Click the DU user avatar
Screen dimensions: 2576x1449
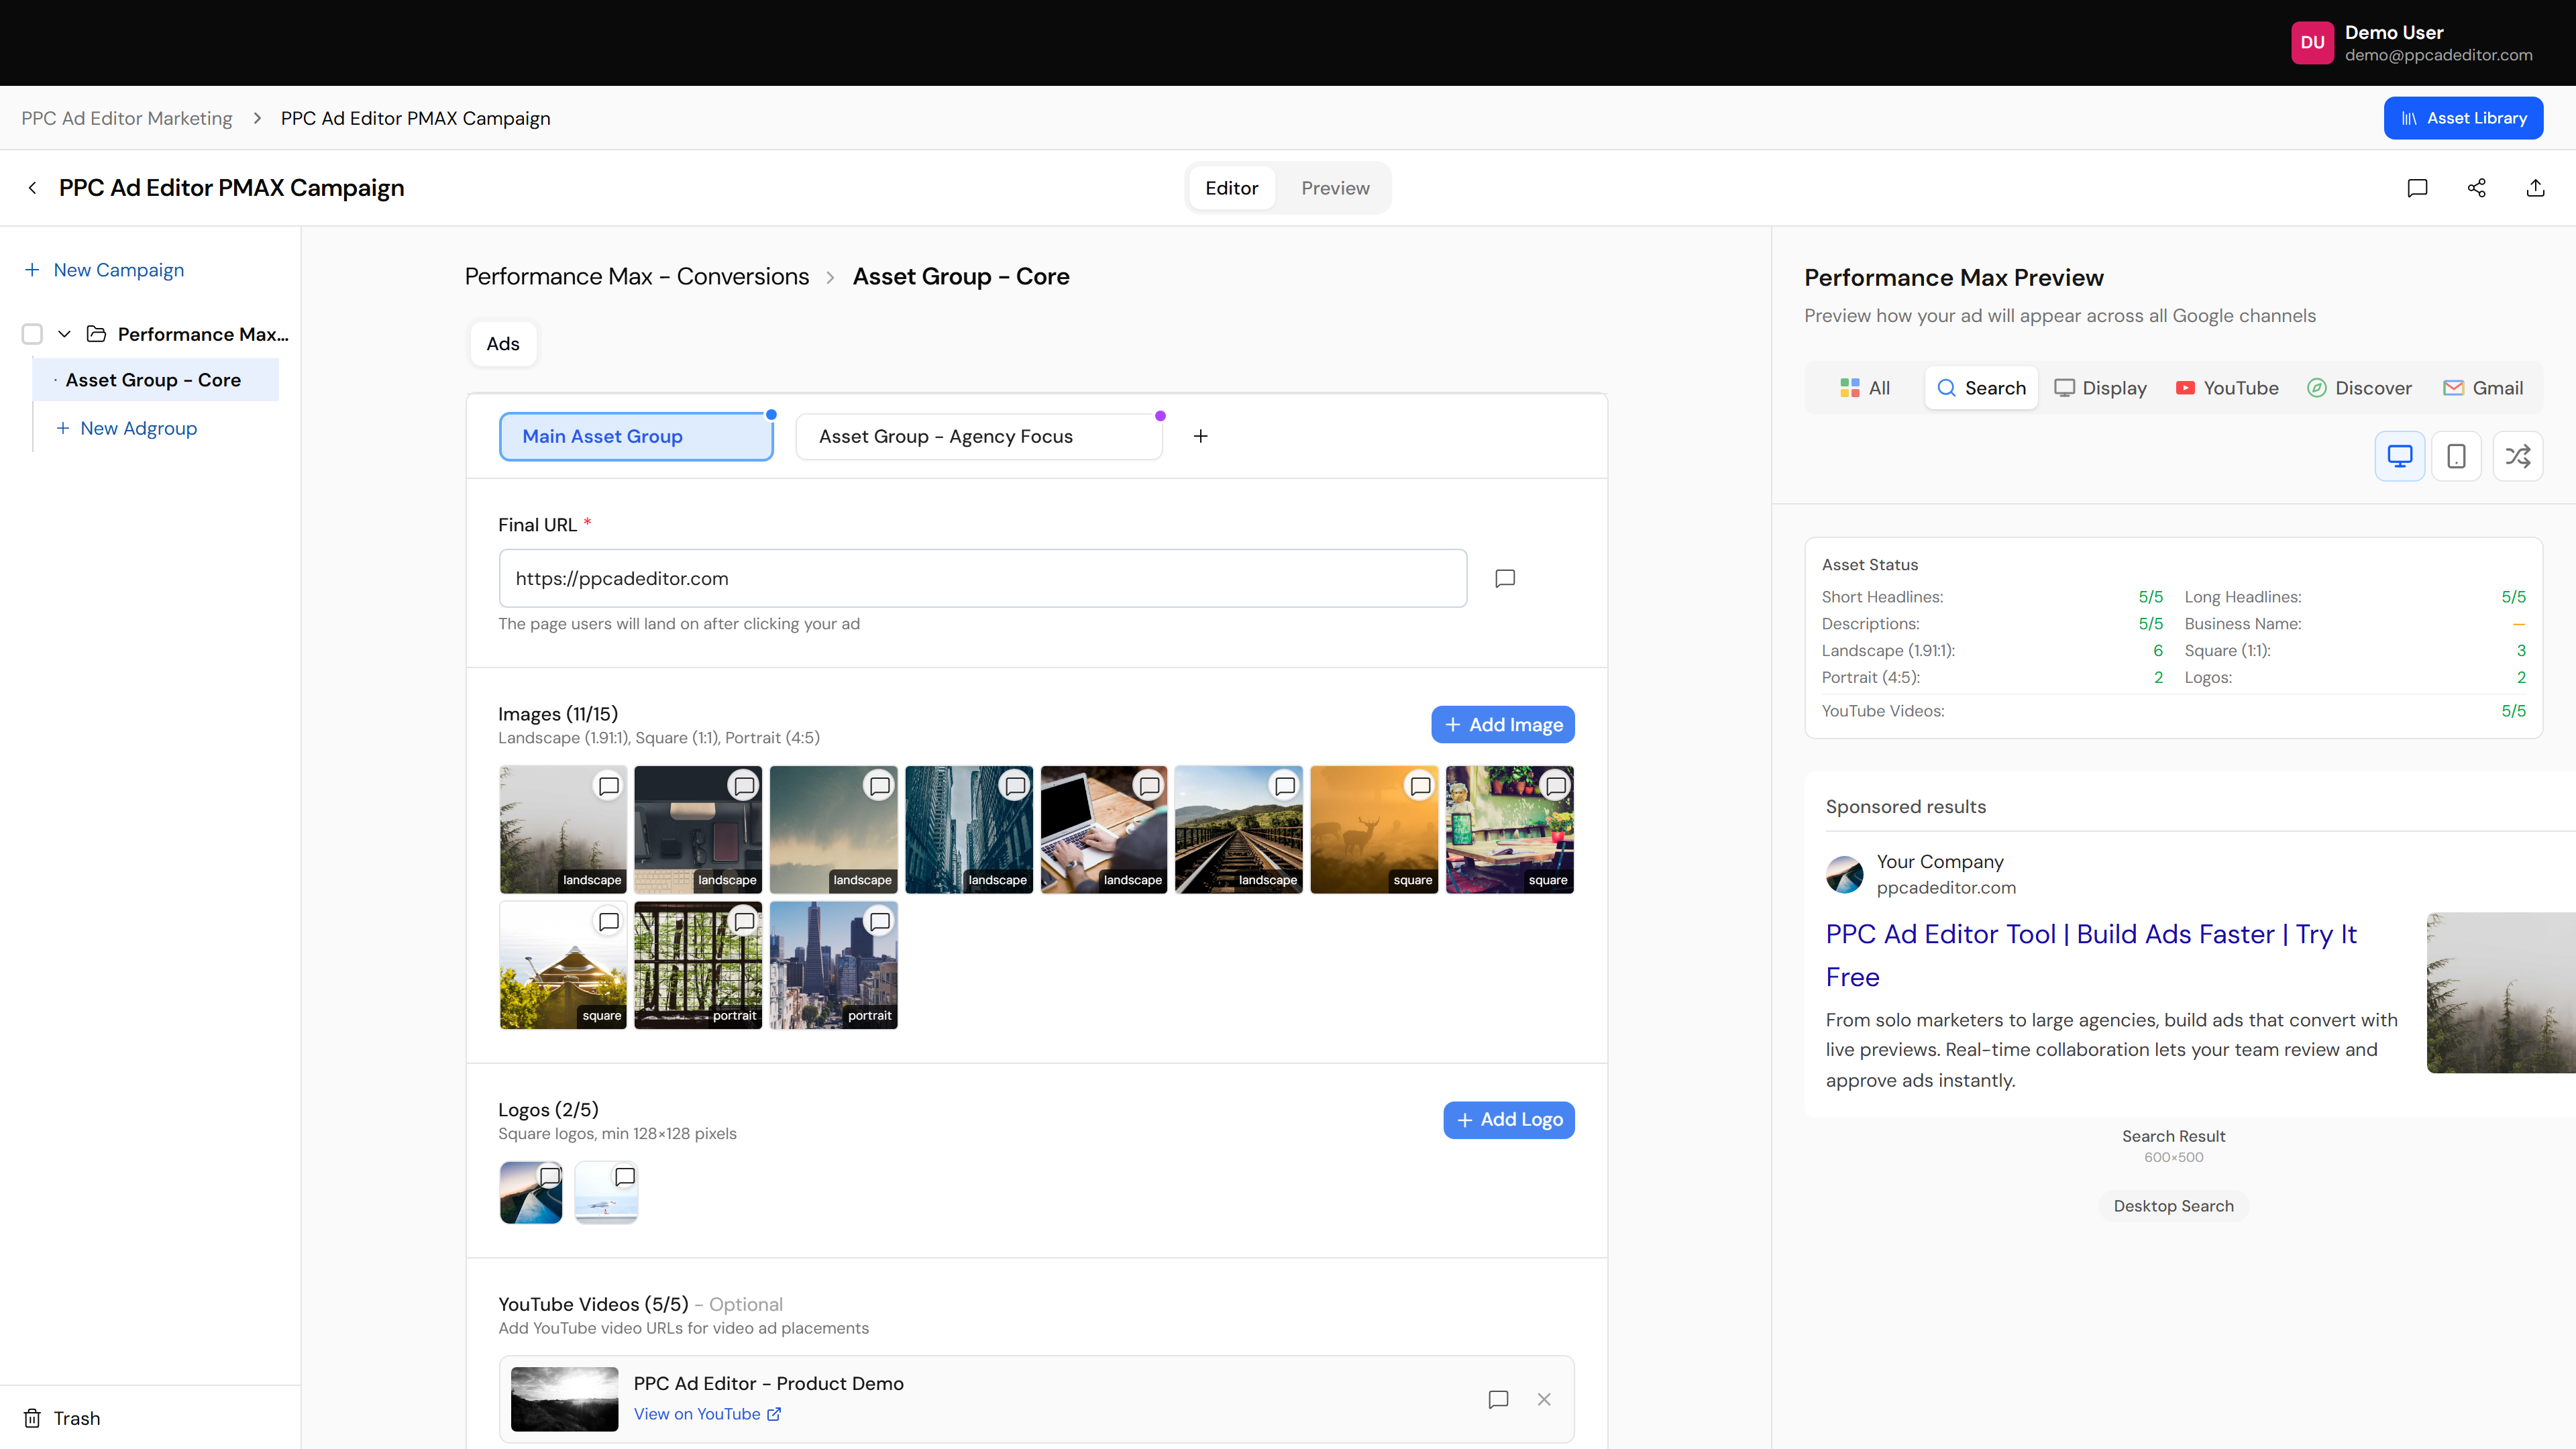(x=2312, y=43)
